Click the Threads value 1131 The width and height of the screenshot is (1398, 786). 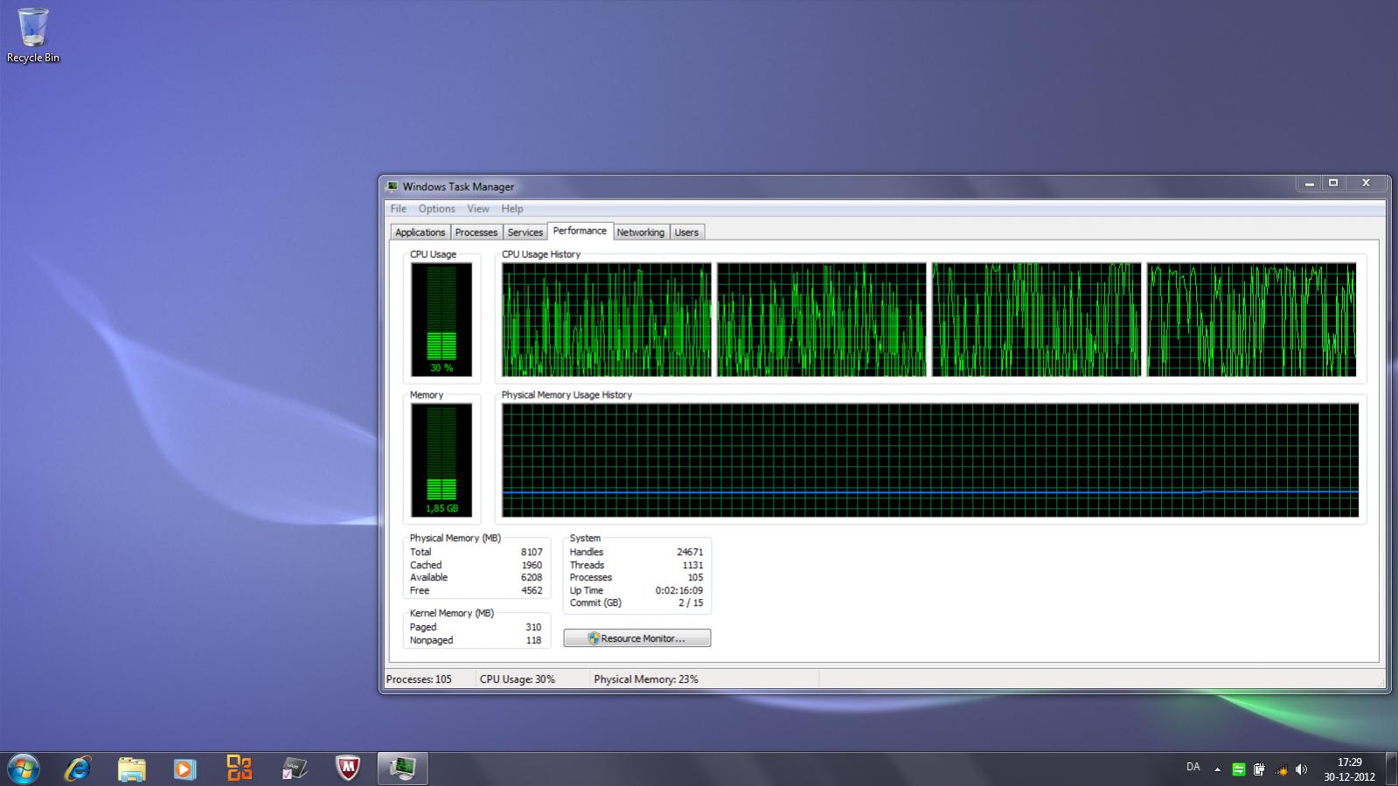tap(692, 565)
